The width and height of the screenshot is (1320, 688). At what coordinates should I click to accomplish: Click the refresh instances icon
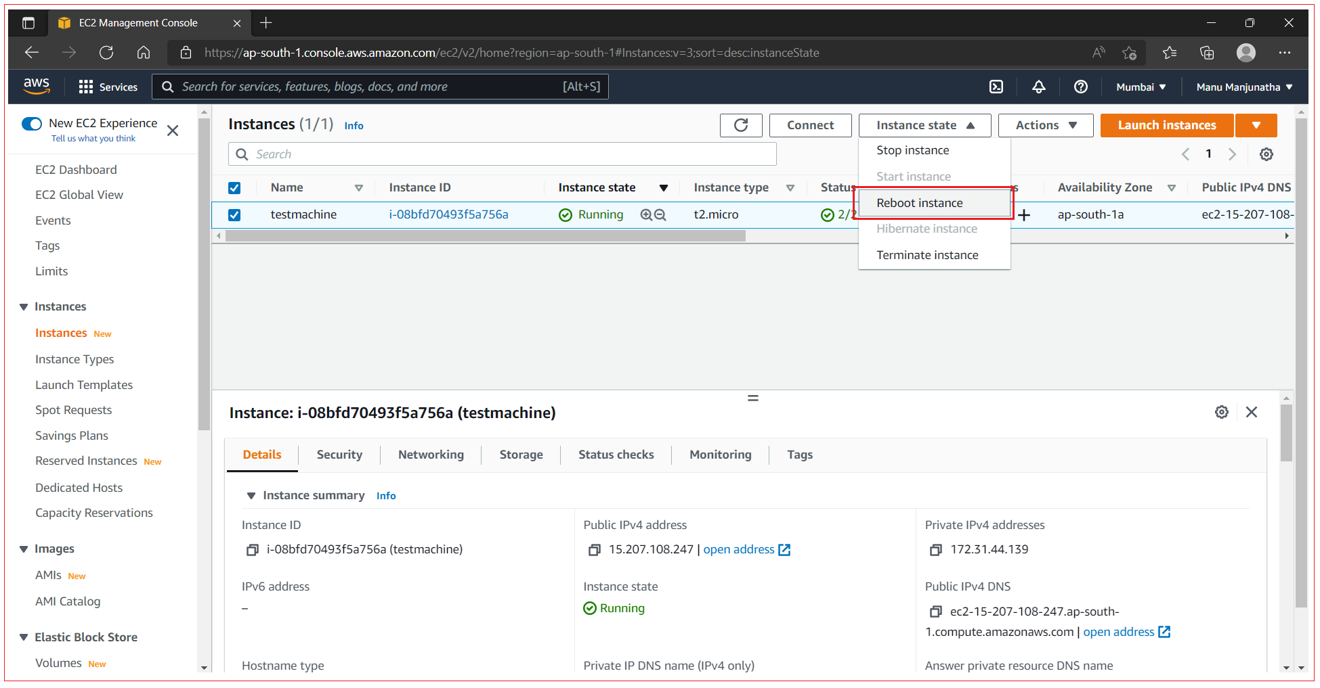(740, 125)
